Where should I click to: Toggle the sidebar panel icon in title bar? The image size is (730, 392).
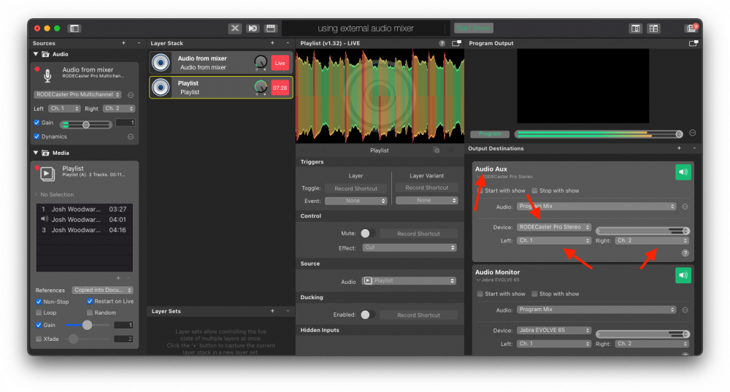[74, 28]
